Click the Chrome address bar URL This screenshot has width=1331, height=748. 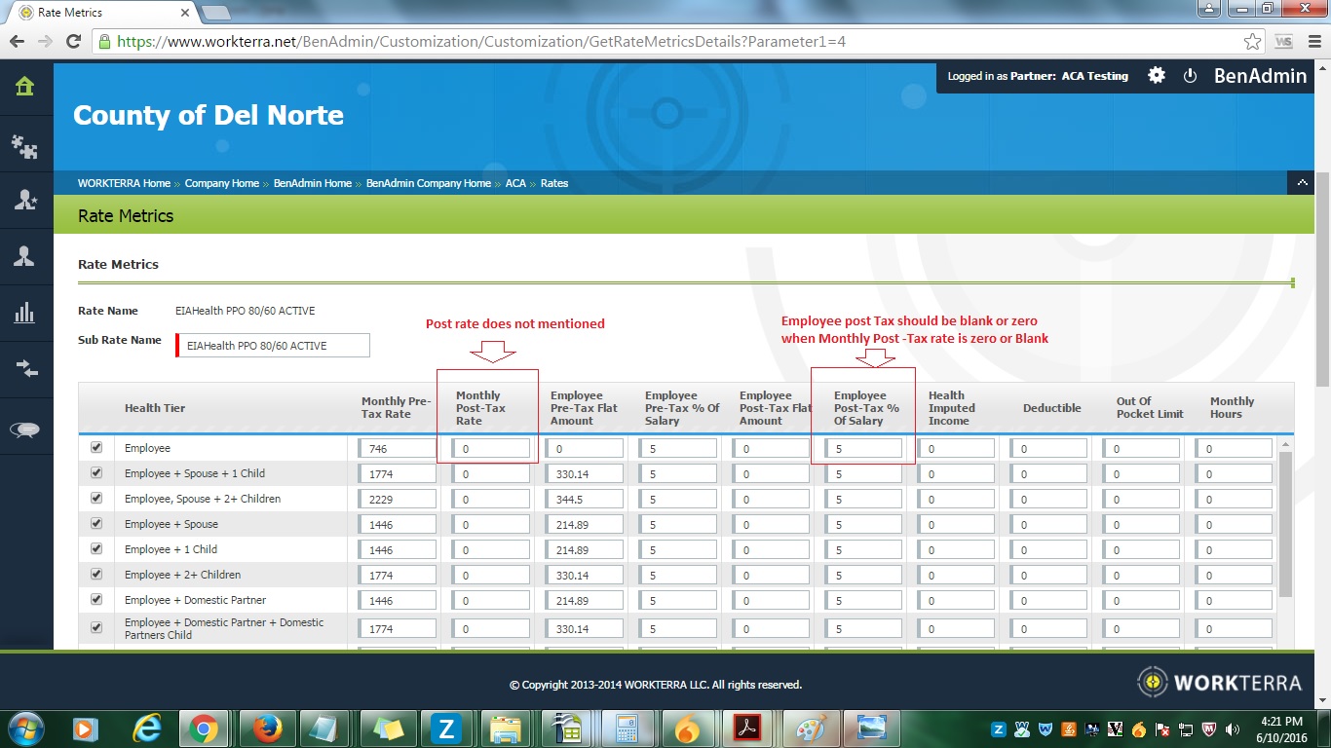tap(481, 42)
